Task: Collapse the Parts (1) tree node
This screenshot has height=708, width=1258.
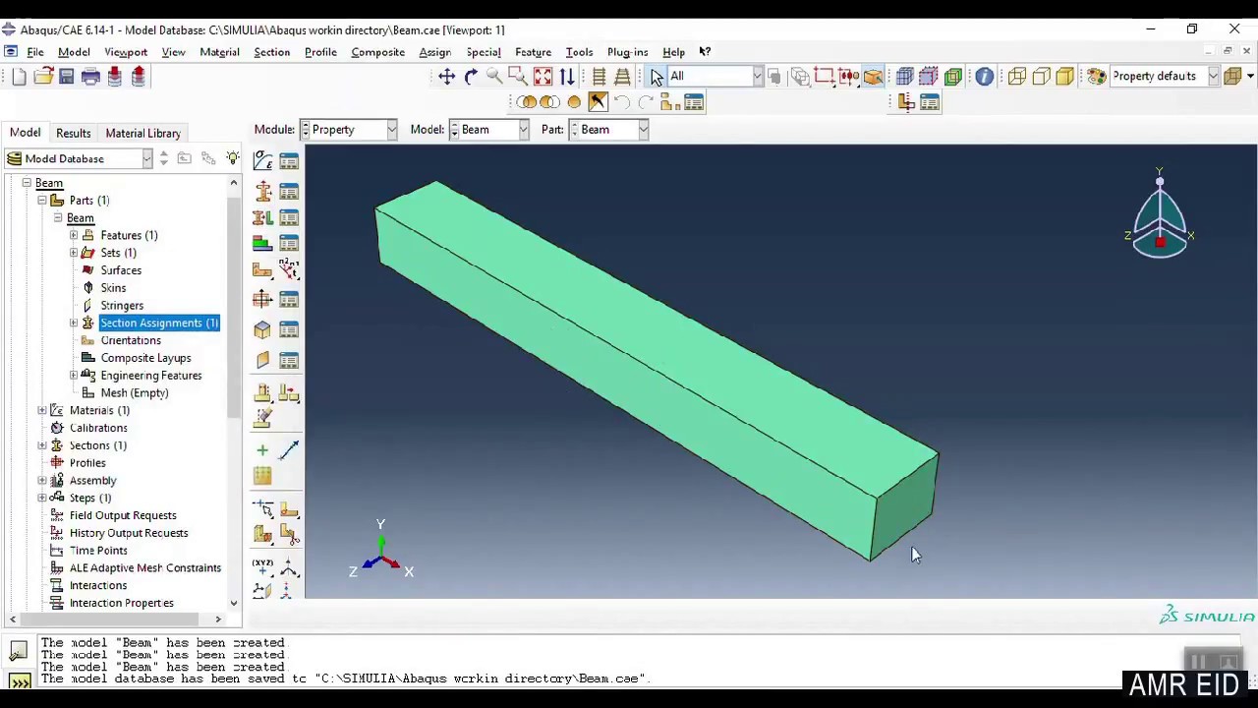Action: point(42,201)
